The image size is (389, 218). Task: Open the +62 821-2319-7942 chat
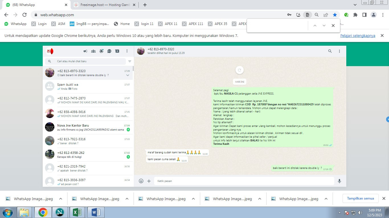point(88,168)
